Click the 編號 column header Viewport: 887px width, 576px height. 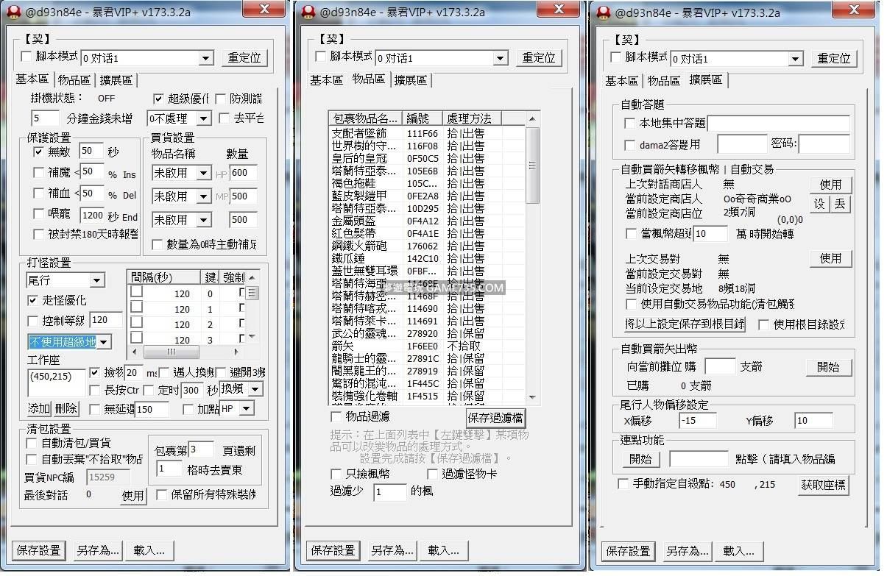pyautogui.click(x=423, y=118)
